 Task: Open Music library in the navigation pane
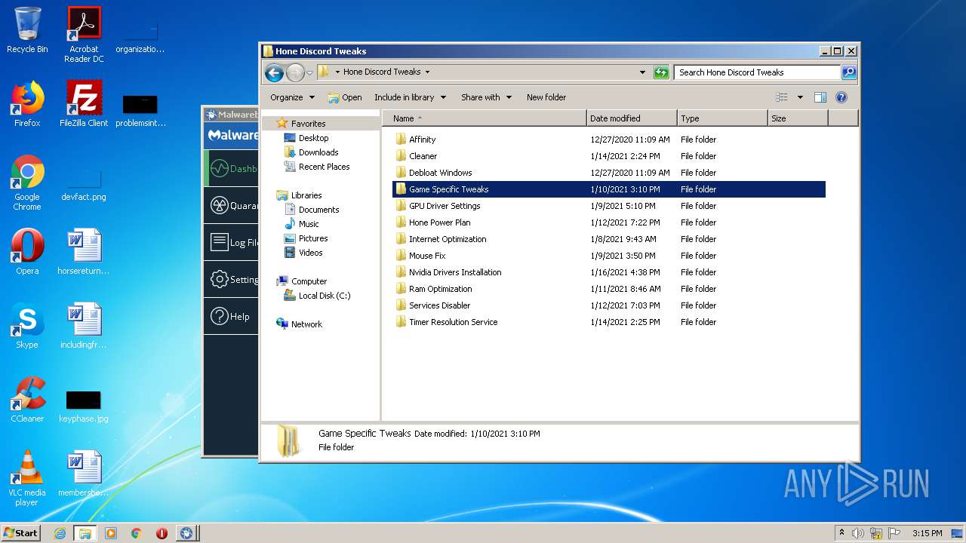click(x=309, y=224)
